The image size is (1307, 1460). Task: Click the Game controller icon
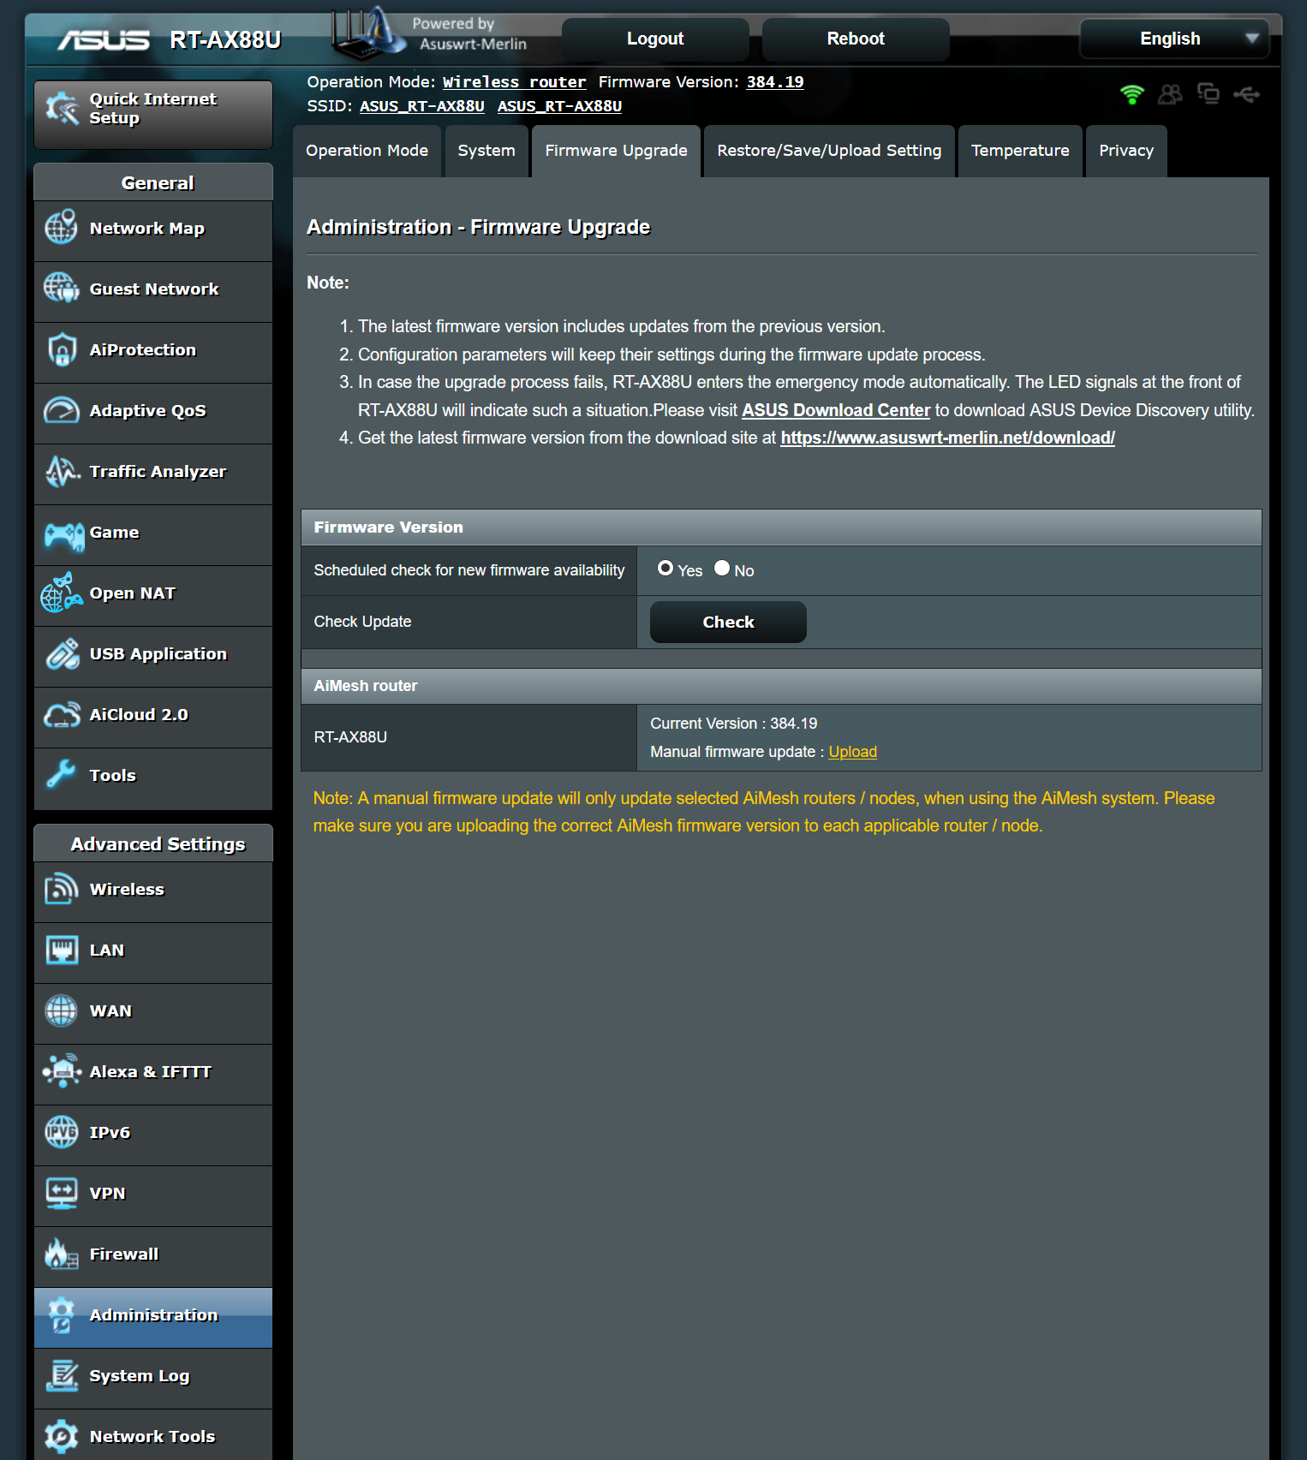coord(63,535)
